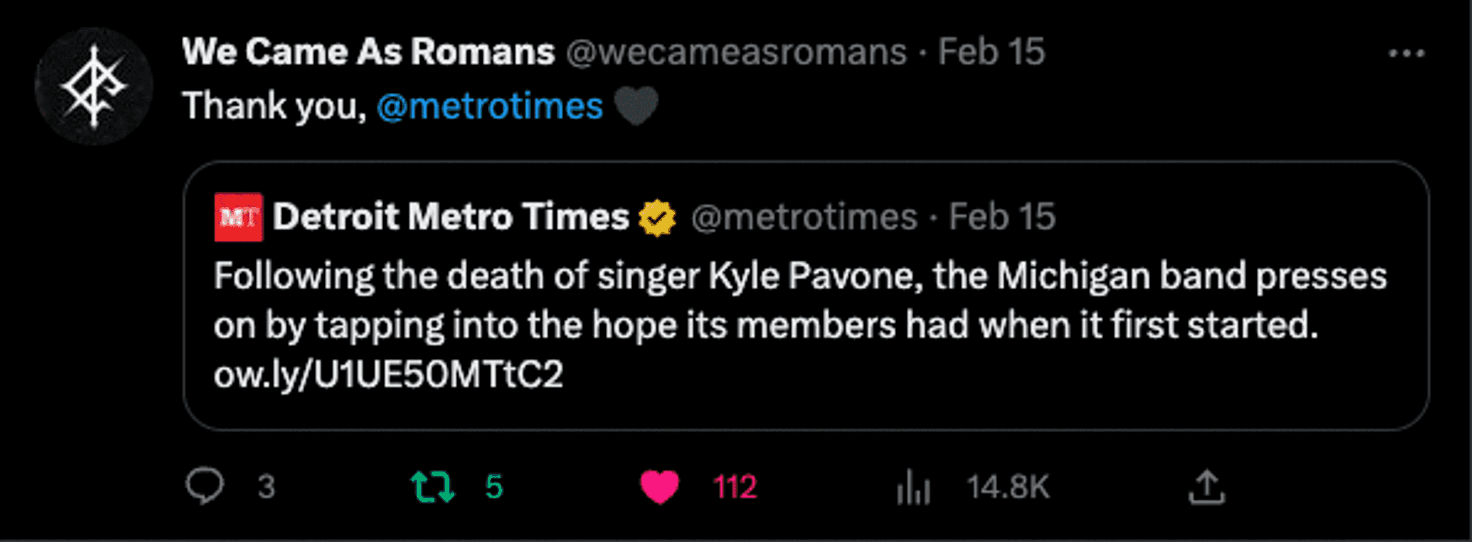Click the Detroit Metro Times logo

pos(238,217)
